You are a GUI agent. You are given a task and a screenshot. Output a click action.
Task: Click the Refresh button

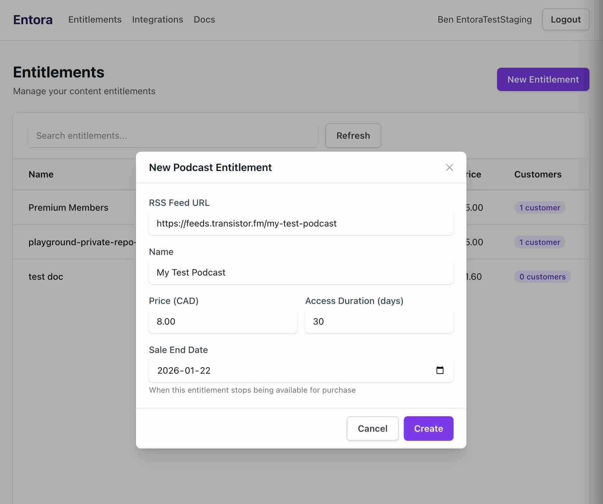click(353, 136)
